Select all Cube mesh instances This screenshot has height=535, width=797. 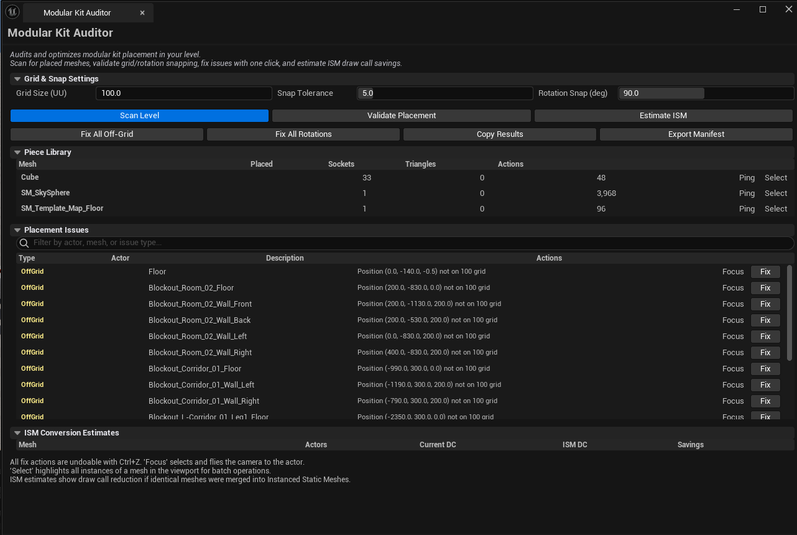point(776,178)
